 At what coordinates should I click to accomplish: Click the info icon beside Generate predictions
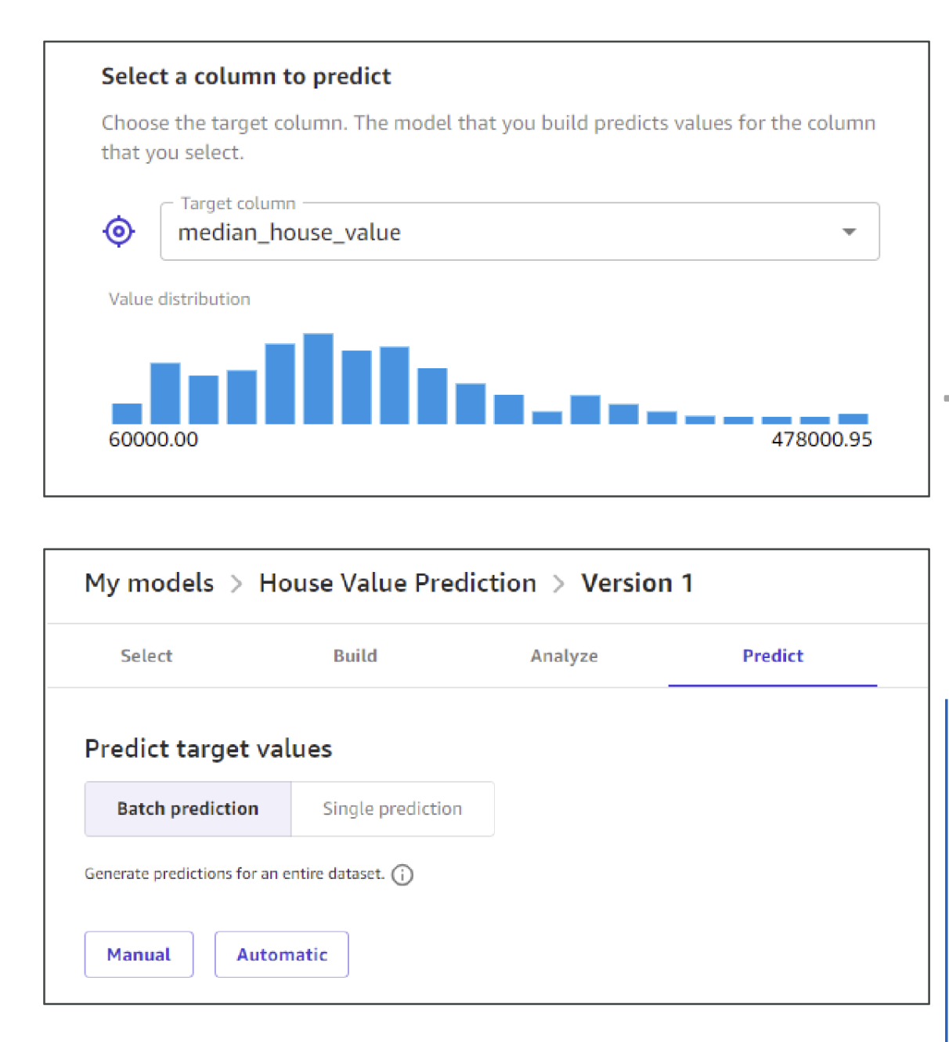pyautogui.click(x=402, y=874)
